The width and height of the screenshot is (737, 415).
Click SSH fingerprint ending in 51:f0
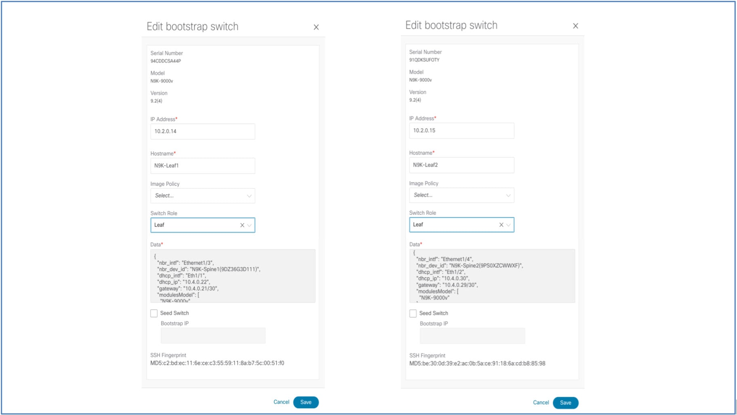(x=217, y=363)
